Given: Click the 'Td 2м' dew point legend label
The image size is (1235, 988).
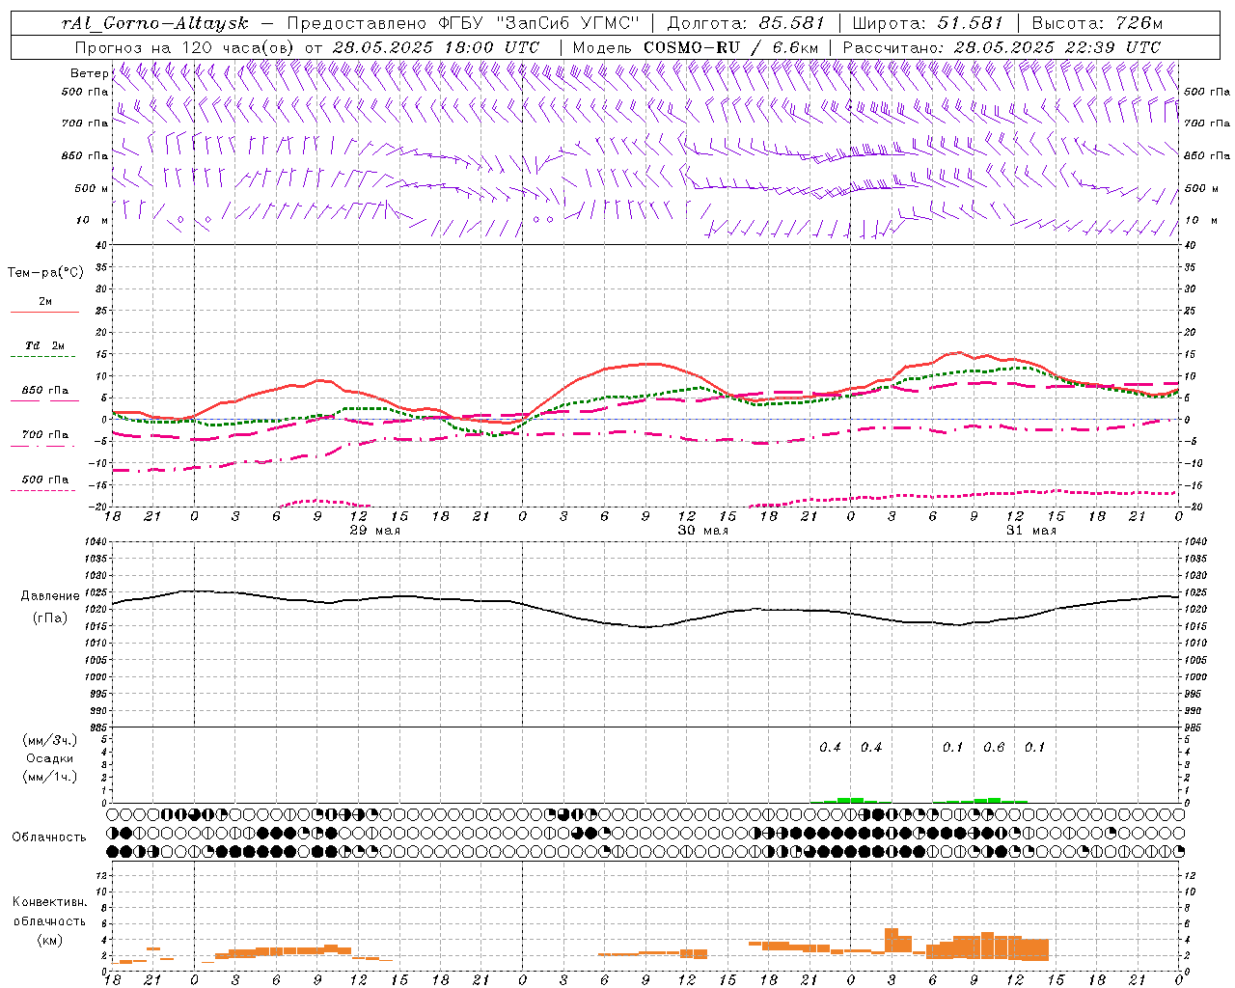Looking at the screenshot, I should coord(44,345).
